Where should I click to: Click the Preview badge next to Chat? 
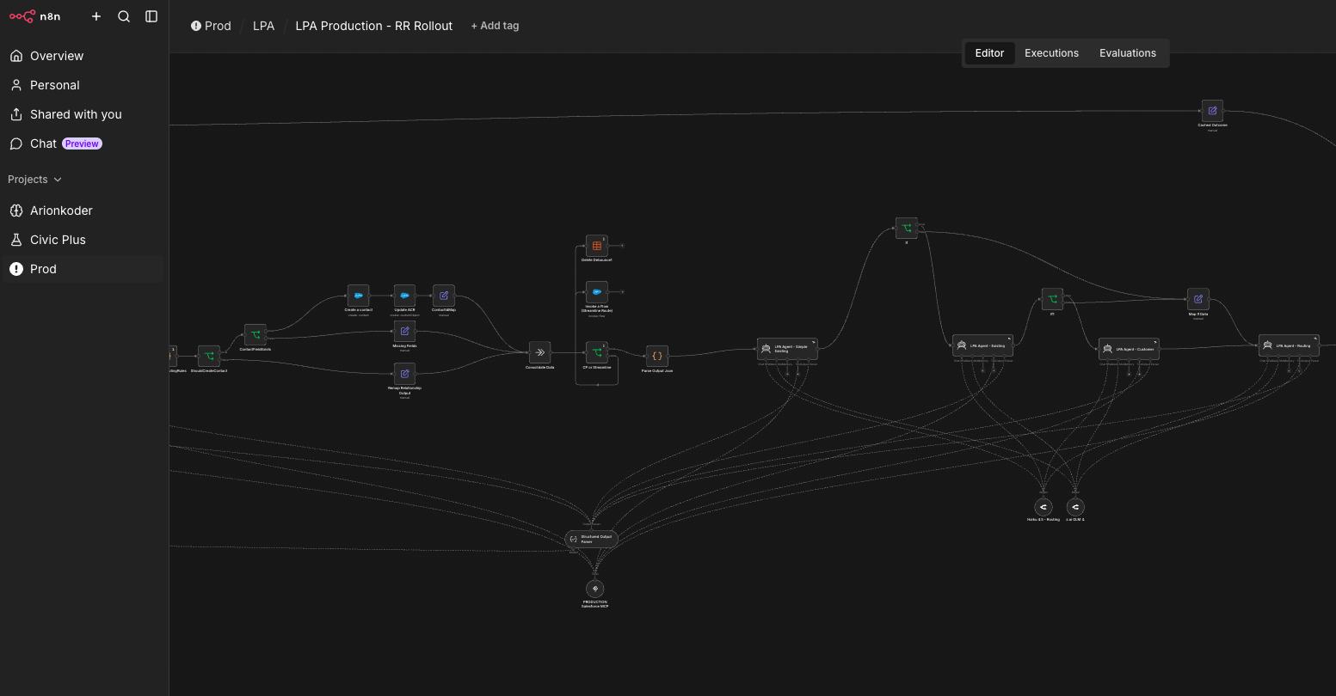[82, 143]
